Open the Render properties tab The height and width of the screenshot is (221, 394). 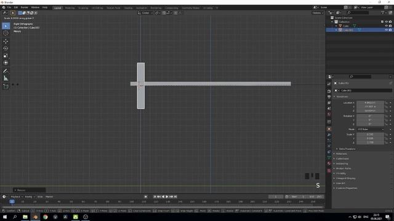[x=329, y=91]
